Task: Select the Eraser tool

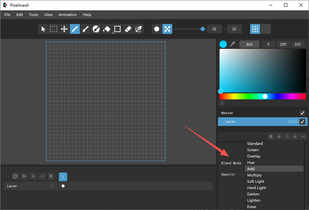Action: [128, 29]
